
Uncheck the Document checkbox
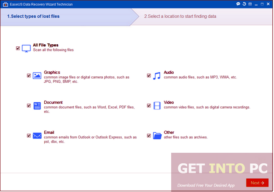29,106
